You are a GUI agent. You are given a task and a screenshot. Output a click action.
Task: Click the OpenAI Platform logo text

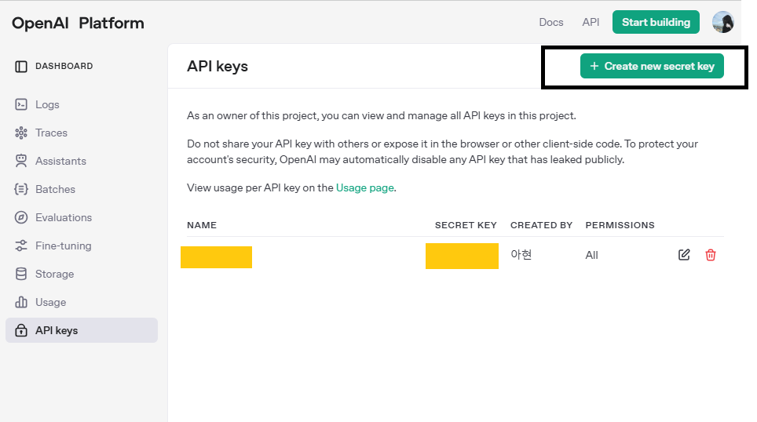point(78,24)
